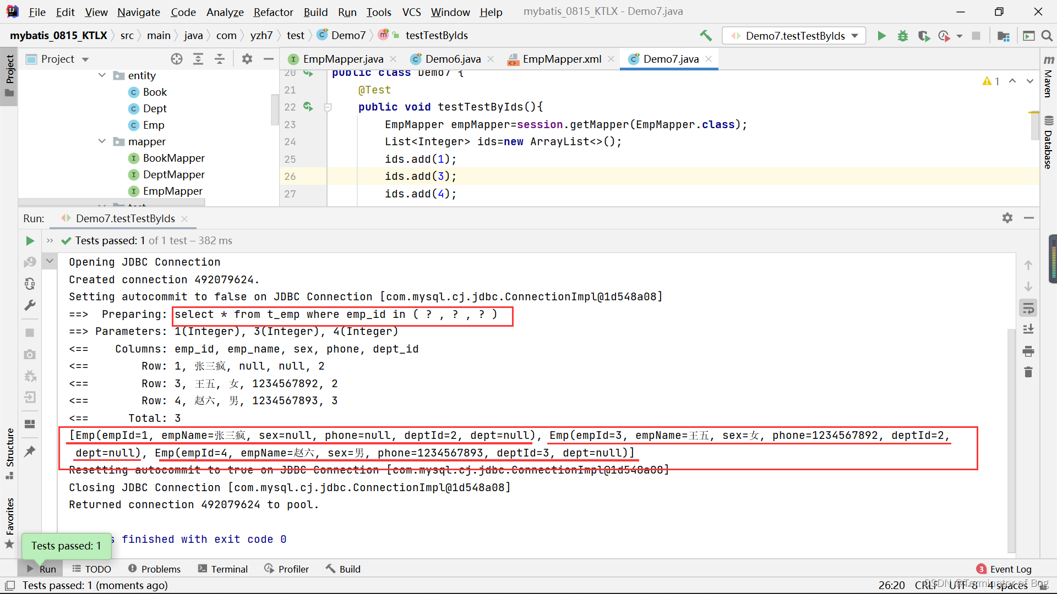Expand the profiler run options arrow
Screen dimensions: 1057x594
(960, 36)
